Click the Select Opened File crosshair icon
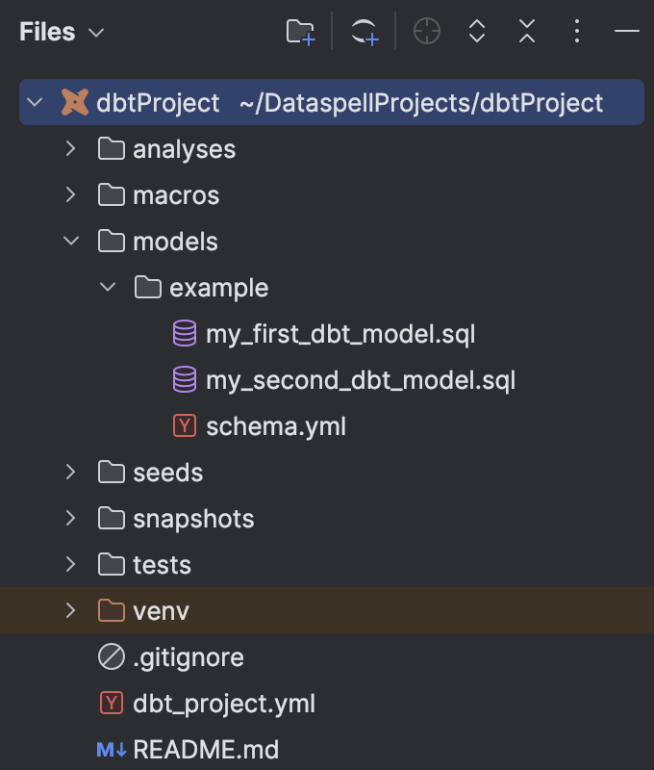The width and height of the screenshot is (654, 770). pos(426,32)
